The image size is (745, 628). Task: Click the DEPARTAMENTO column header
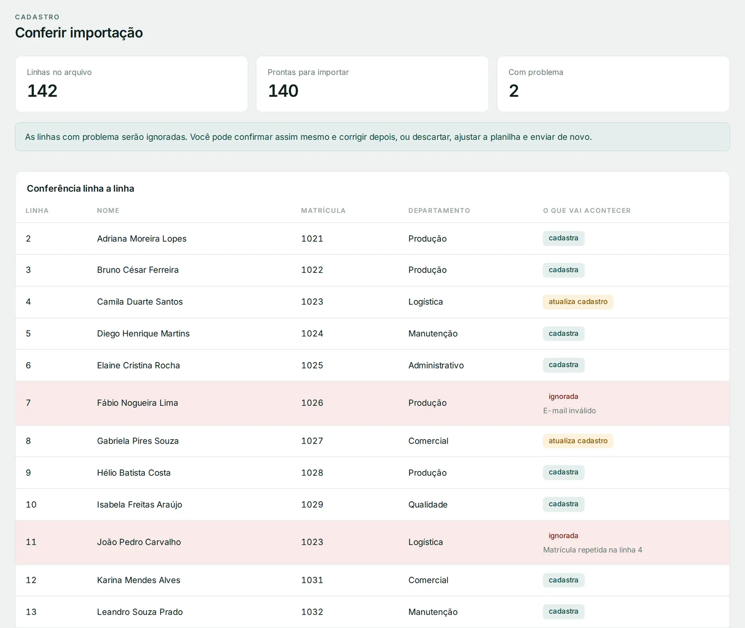tap(439, 211)
